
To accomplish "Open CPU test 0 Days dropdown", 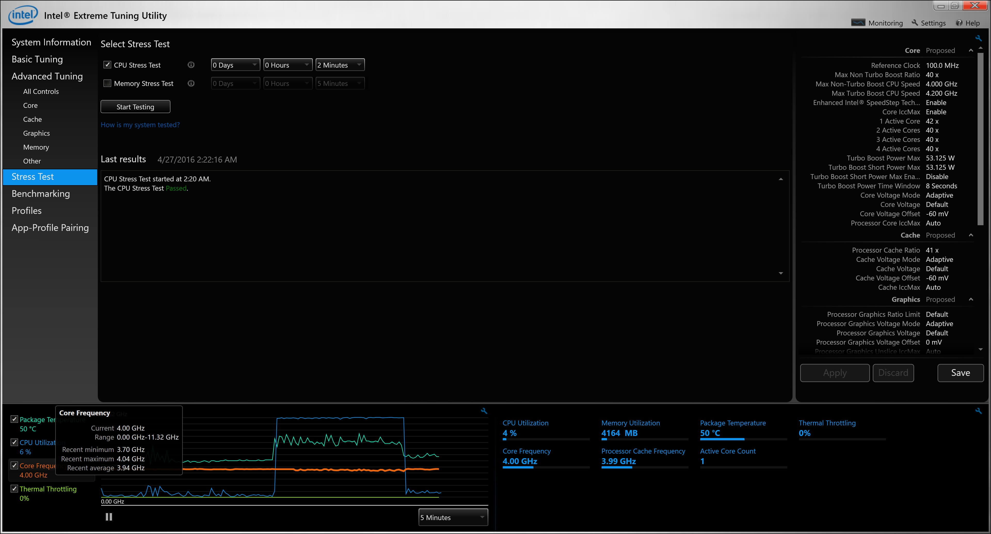I will tap(235, 64).
